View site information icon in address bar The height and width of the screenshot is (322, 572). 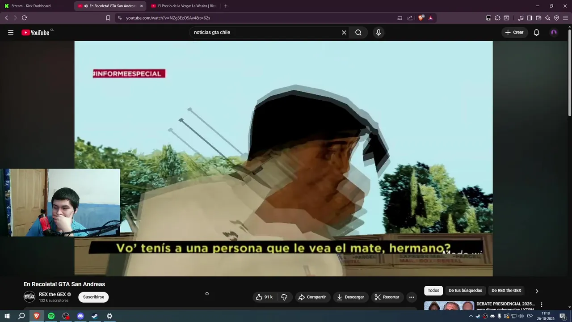click(119, 18)
